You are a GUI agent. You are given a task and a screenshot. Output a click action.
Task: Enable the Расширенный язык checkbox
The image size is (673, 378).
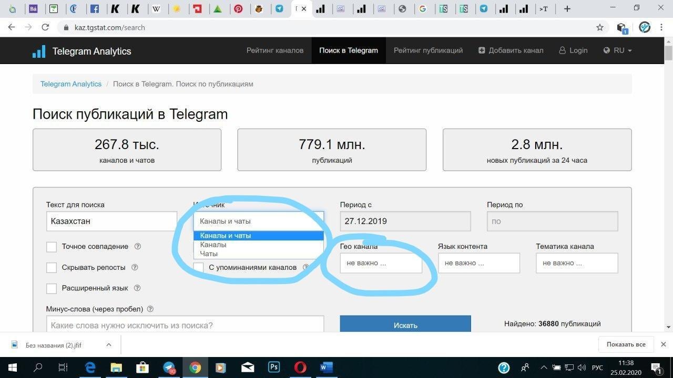[x=52, y=288]
